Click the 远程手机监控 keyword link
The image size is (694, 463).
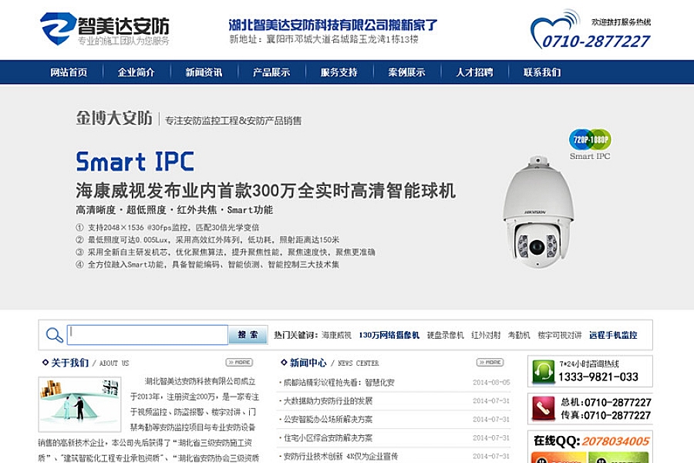(x=613, y=335)
